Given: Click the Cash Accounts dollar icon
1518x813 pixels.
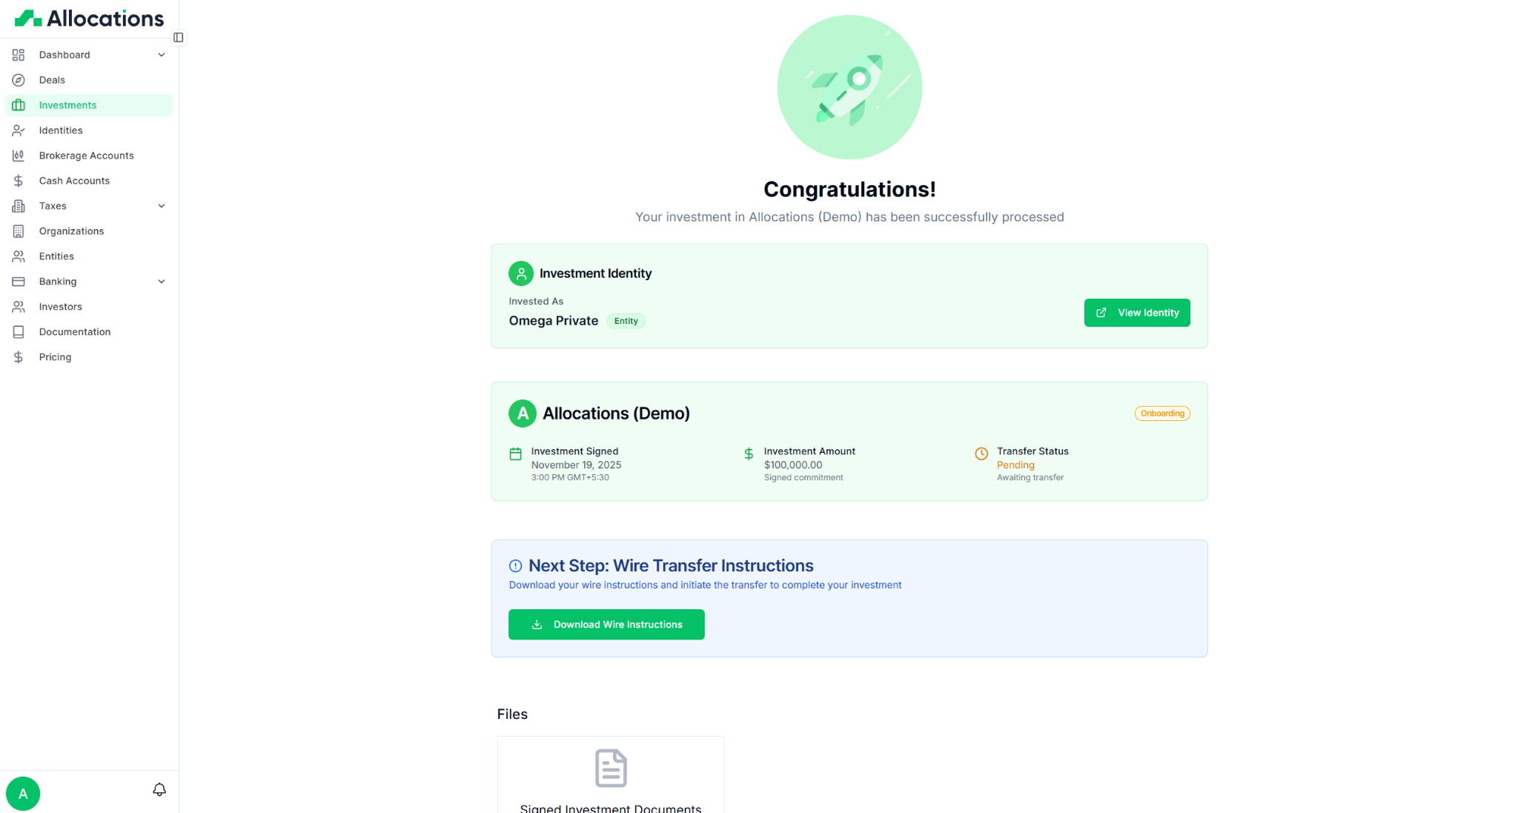Looking at the screenshot, I should pos(19,181).
